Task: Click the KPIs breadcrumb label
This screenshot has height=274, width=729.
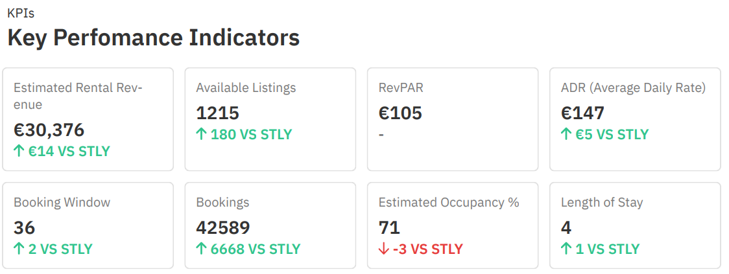Action: point(21,13)
